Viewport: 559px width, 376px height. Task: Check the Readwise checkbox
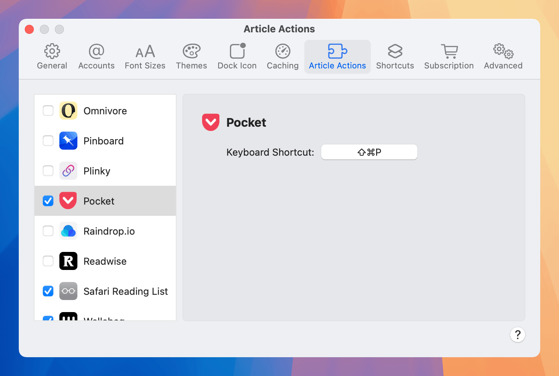(x=48, y=261)
